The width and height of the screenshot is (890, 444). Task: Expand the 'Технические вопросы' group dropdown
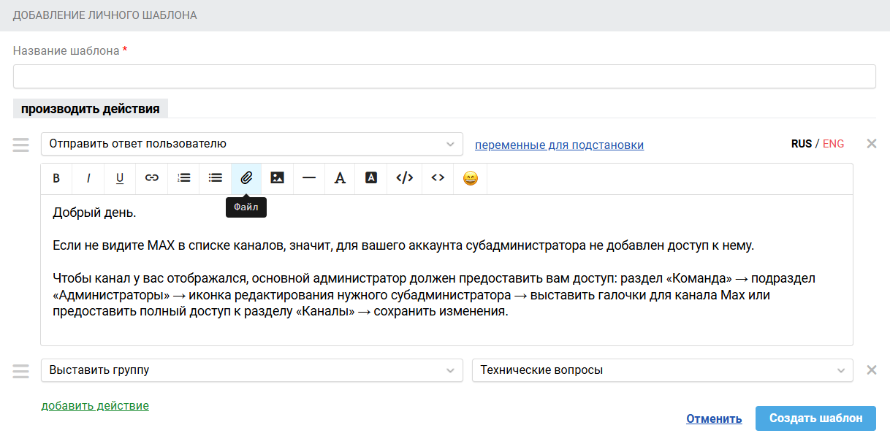click(x=662, y=370)
